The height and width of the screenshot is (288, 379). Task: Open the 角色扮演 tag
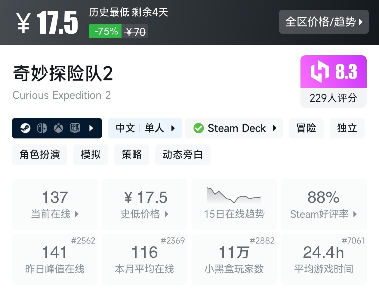tap(40, 154)
